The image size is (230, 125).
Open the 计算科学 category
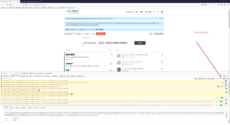[69, 64]
